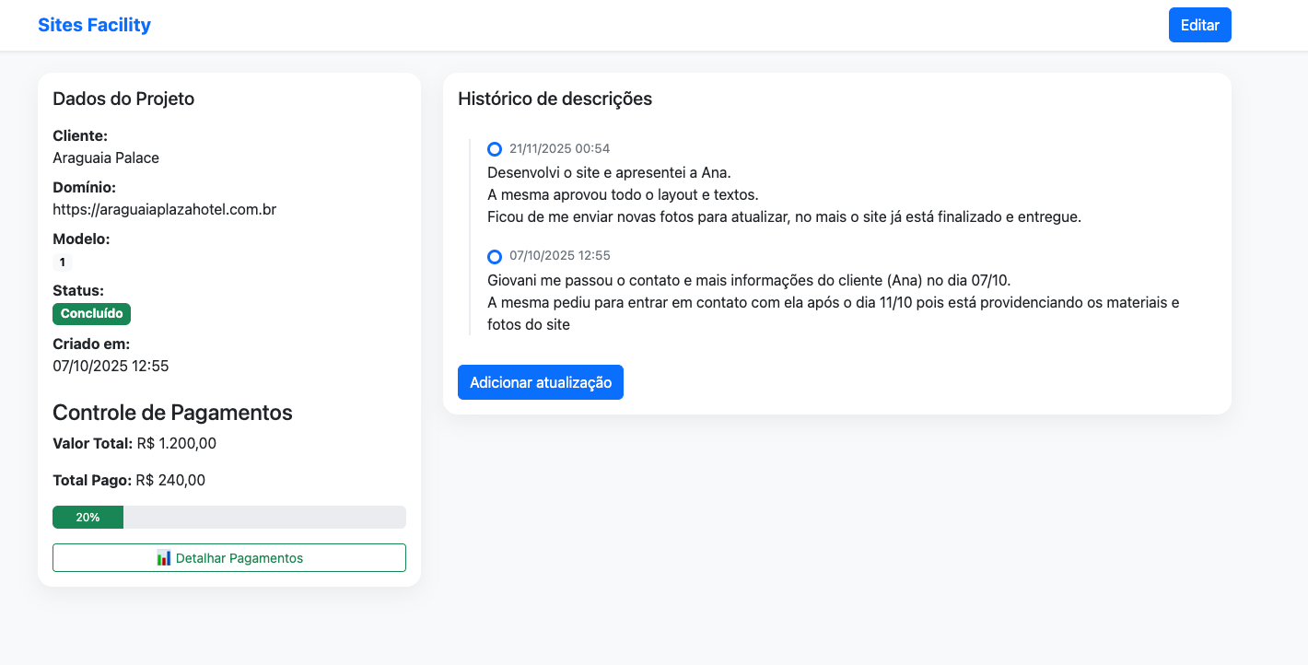Click the Editar button in the header
The width and height of the screenshot is (1308, 665).
pos(1199,24)
